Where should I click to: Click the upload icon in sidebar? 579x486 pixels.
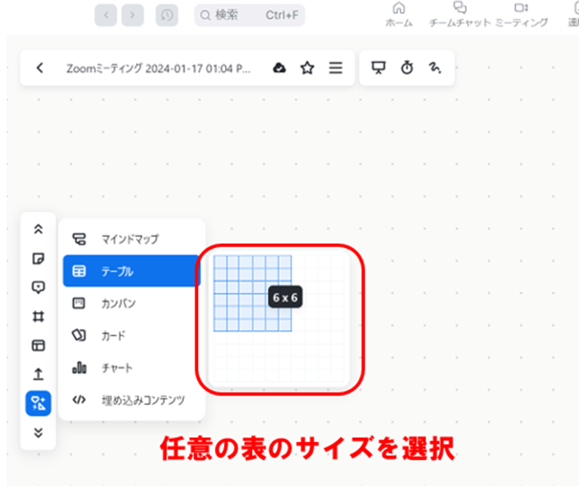point(38,375)
